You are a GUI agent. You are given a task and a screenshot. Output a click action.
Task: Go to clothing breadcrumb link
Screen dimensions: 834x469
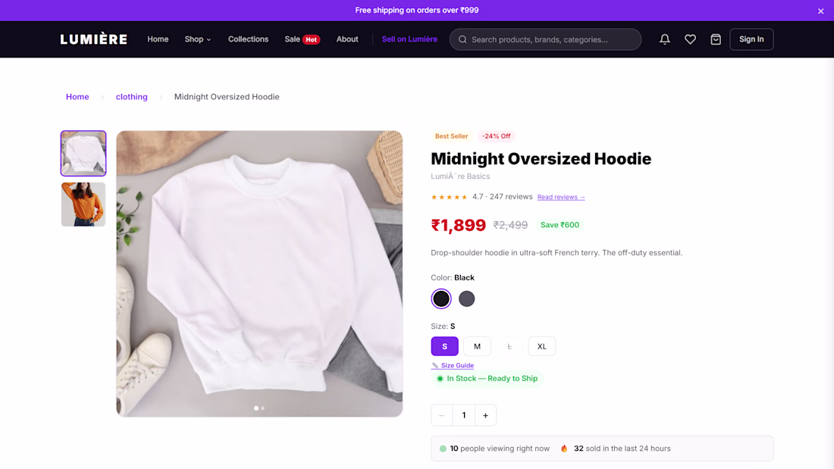click(131, 97)
